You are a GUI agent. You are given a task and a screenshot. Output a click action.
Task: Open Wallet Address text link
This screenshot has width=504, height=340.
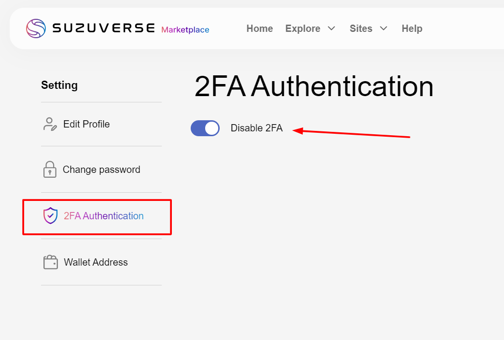coord(96,262)
